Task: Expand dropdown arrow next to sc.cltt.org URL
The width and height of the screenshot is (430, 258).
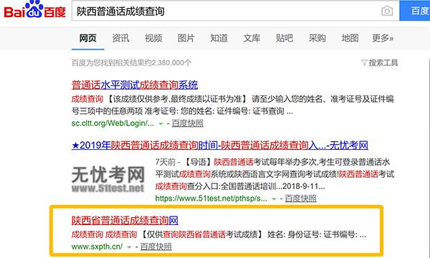Action: [x=161, y=124]
